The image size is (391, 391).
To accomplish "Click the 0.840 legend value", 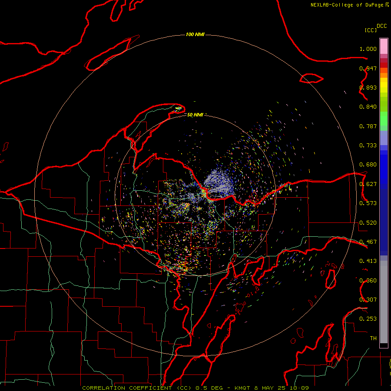I will click(368, 107).
